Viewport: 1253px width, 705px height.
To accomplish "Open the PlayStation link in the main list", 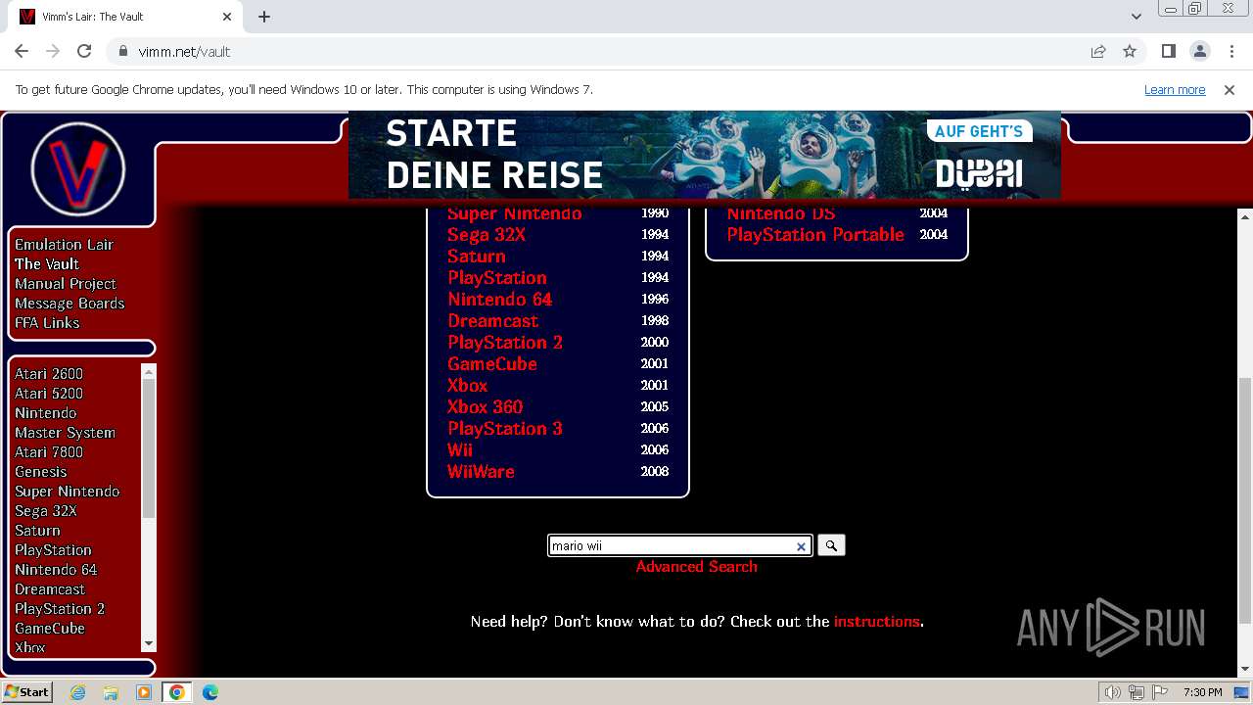I will pos(497,277).
